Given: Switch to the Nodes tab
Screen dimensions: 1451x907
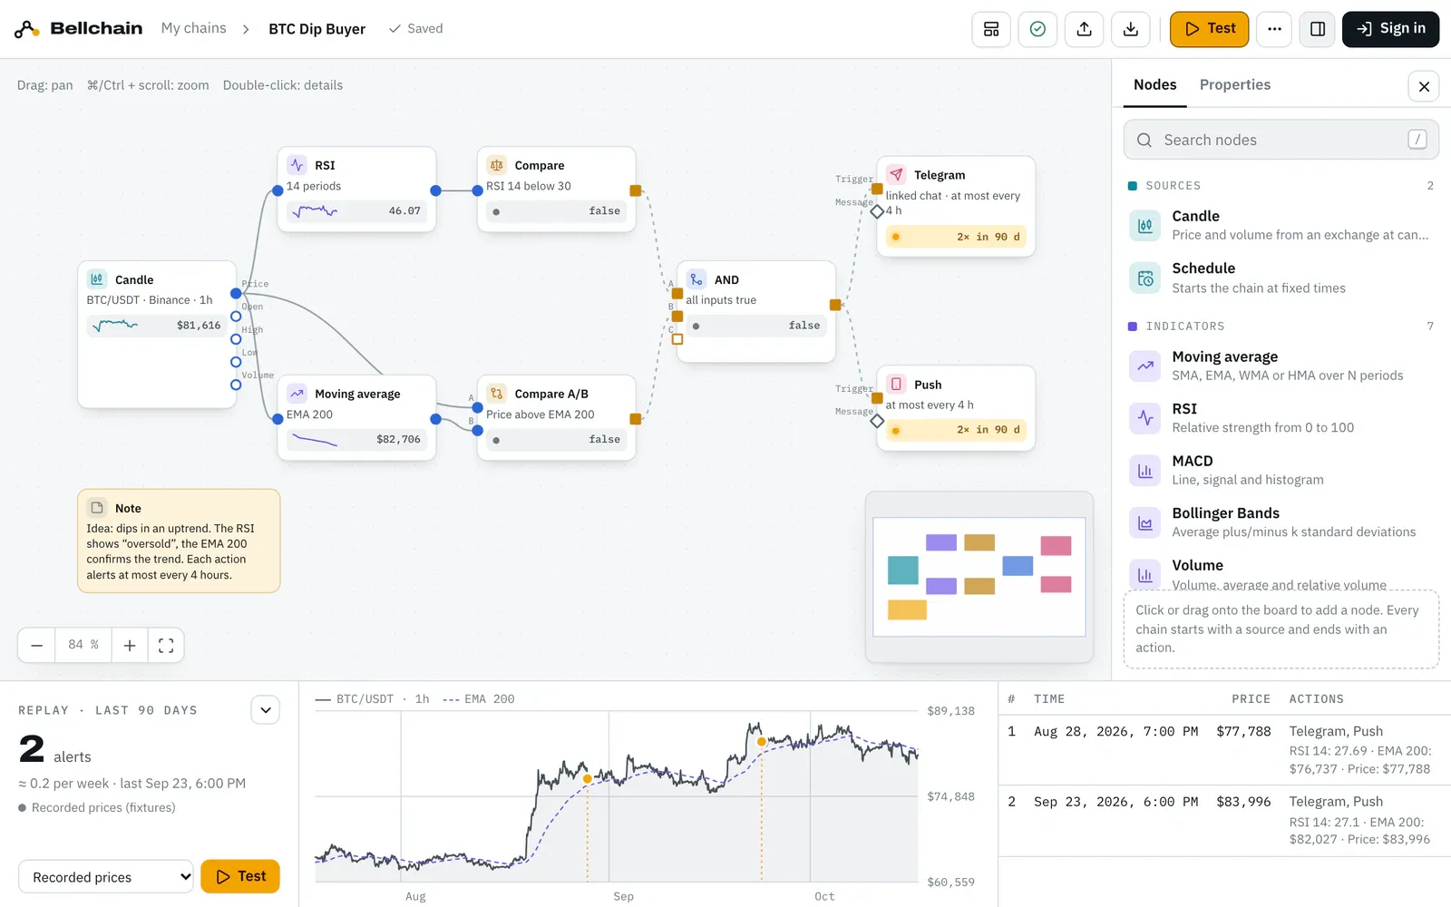Looking at the screenshot, I should (1154, 84).
